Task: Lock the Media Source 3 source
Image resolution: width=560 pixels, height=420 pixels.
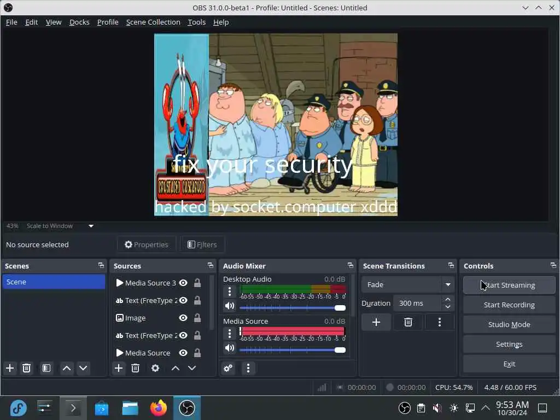Action: pos(197,283)
